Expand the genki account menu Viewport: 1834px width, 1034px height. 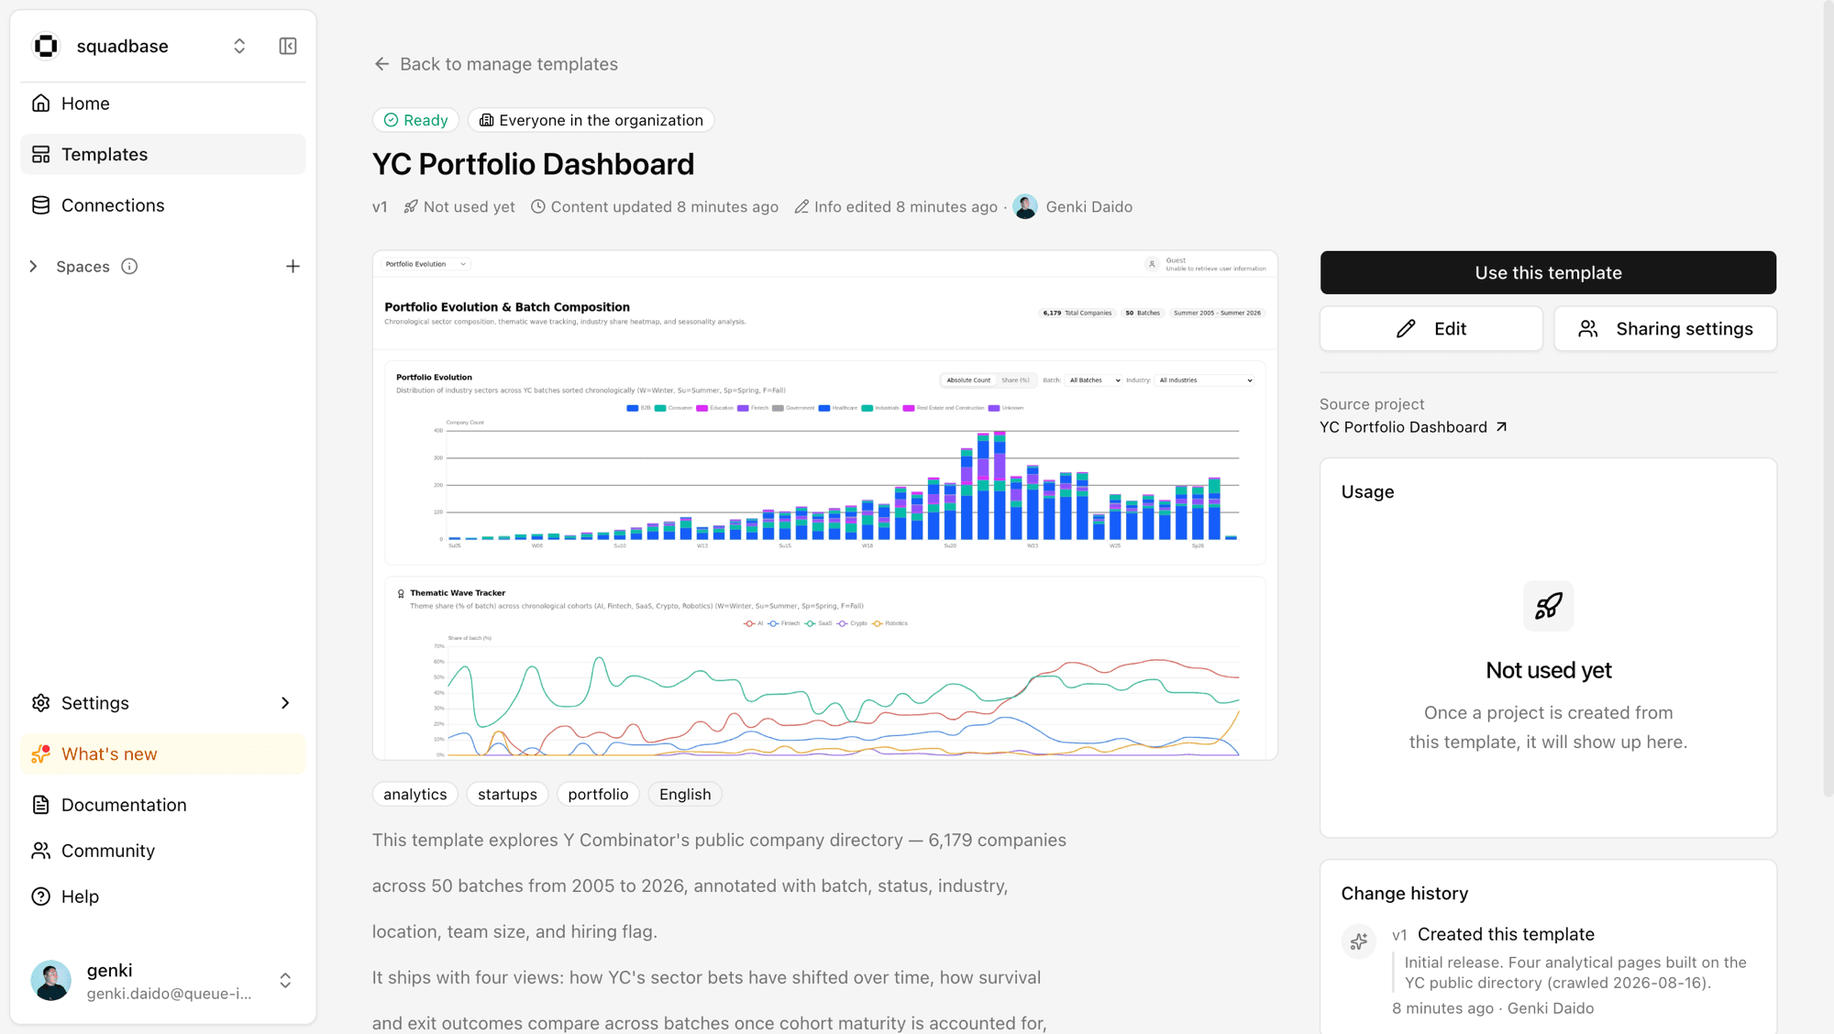(x=285, y=981)
